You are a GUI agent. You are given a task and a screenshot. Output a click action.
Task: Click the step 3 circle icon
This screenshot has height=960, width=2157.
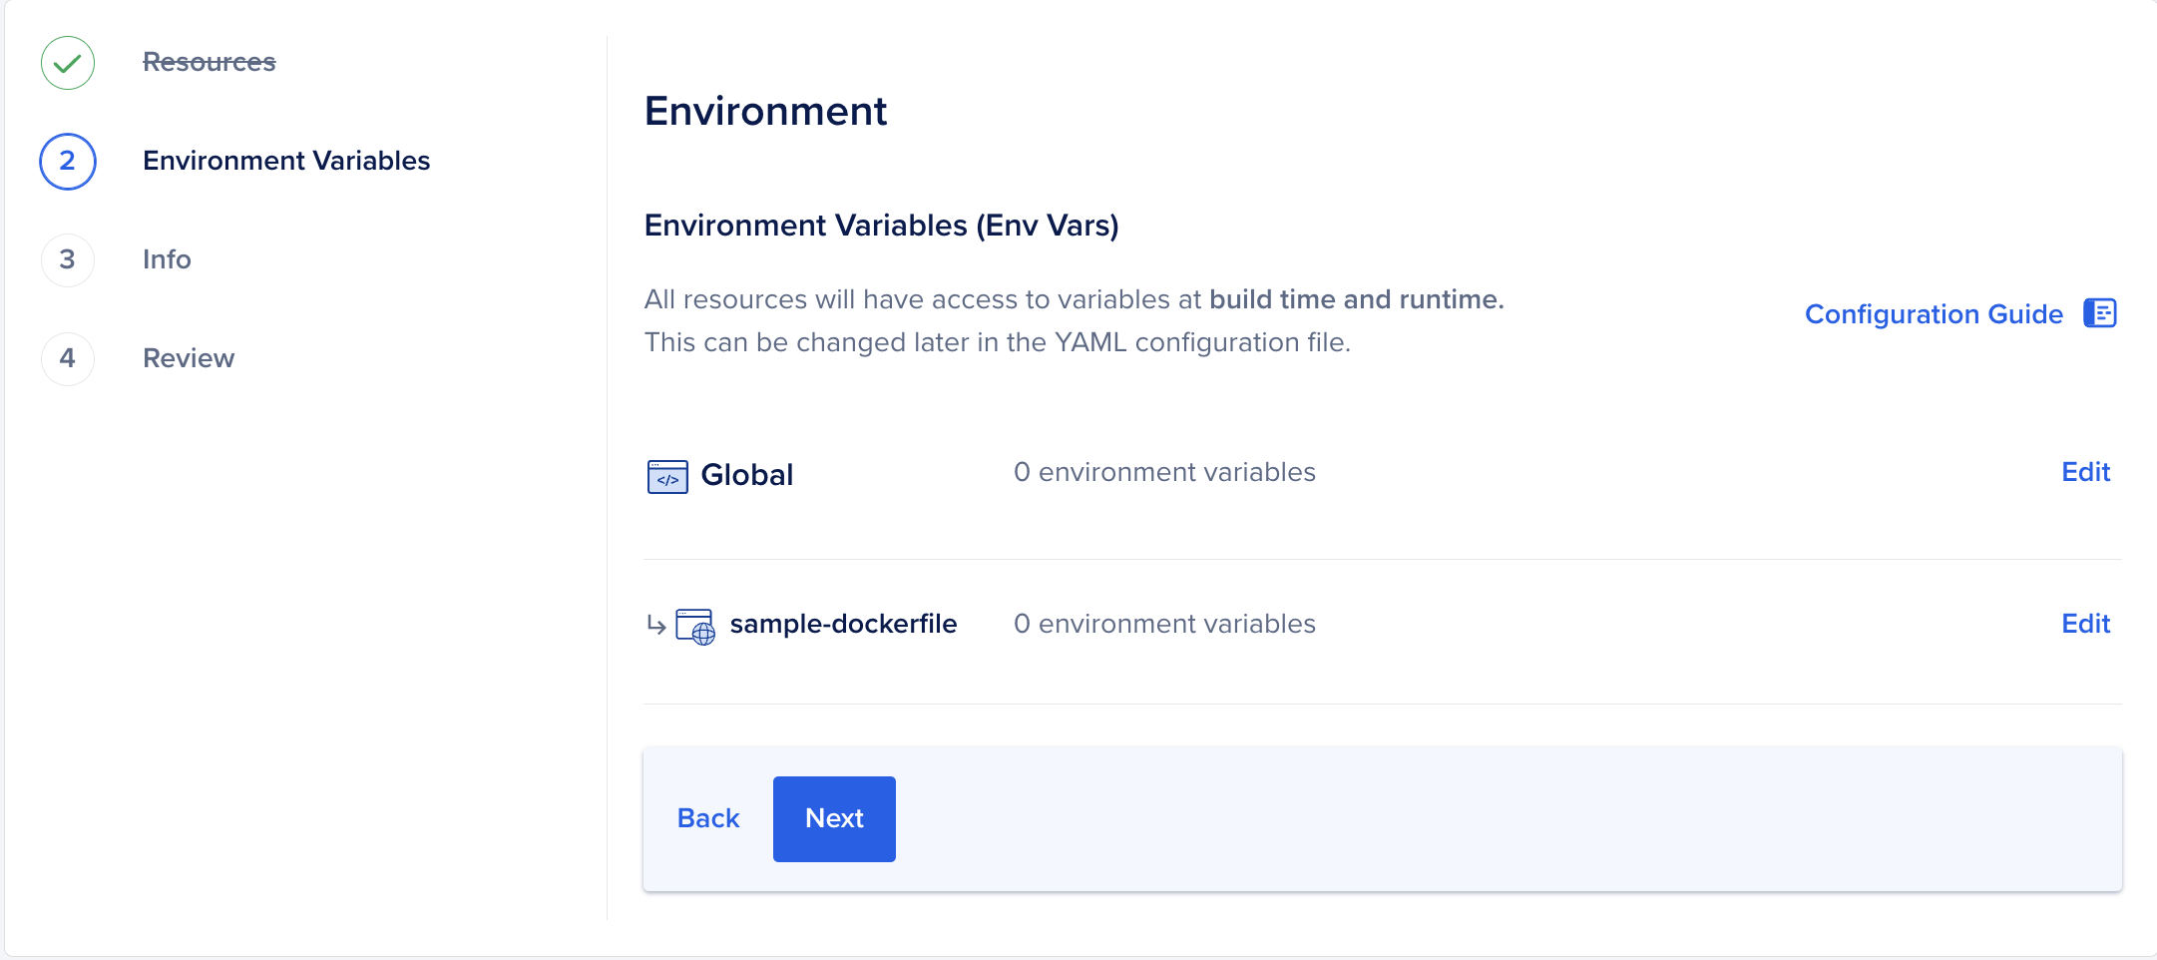click(x=68, y=260)
